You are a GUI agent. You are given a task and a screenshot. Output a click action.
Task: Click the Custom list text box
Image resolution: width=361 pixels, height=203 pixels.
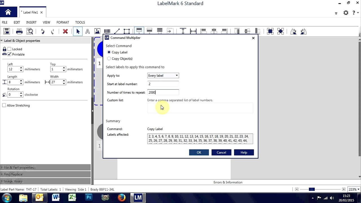click(x=200, y=108)
